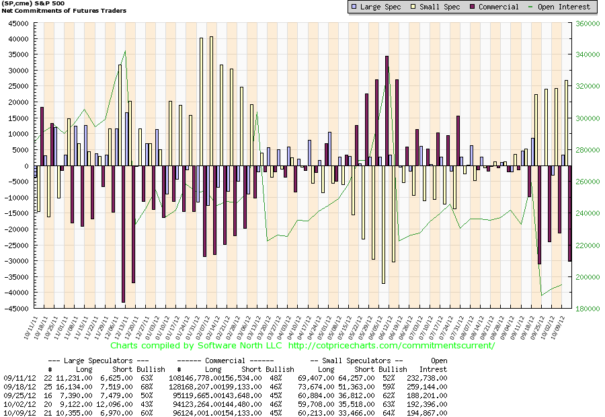Click the 10/09/12 date axis label
Screen dimensions: 605x417
click(x=558, y=328)
